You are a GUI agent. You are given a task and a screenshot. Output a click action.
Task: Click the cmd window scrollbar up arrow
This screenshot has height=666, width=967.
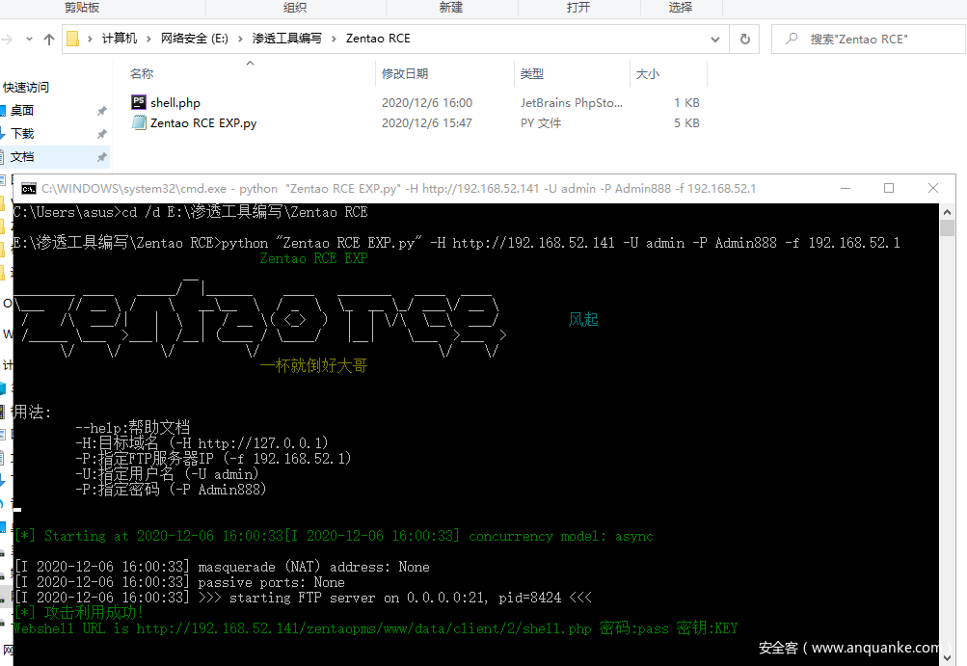948,211
